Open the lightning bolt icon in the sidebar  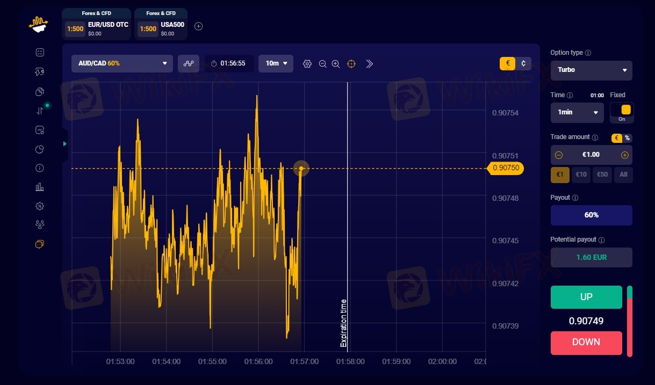pyautogui.click(x=40, y=72)
